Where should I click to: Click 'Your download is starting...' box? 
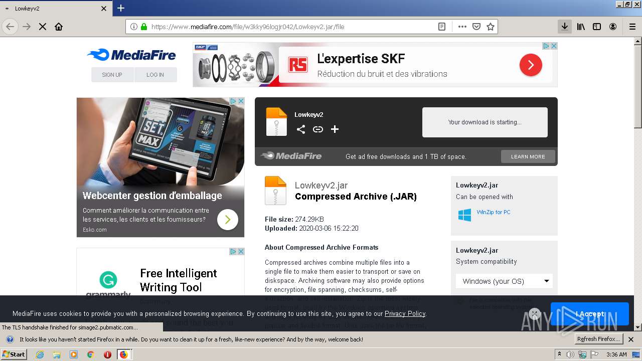pos(485,122)
